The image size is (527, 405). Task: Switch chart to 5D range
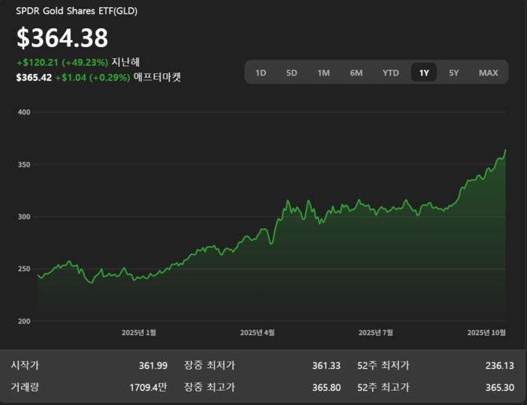point(292,73)
